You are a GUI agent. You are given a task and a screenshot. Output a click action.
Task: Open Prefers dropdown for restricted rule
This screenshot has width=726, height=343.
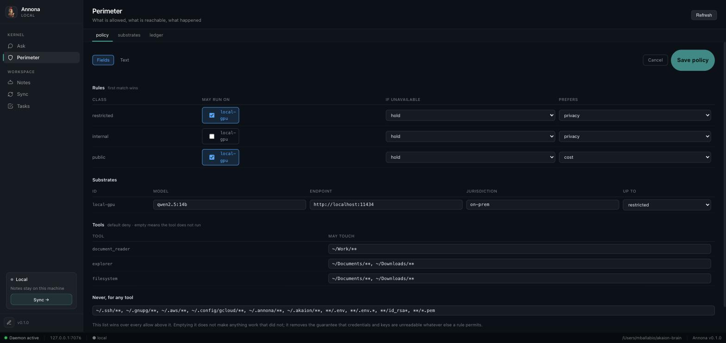pos(634,115)
